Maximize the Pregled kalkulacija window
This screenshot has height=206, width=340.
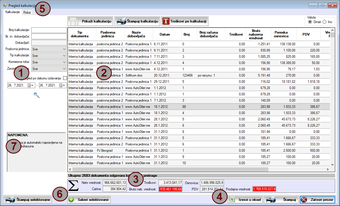point(323,5)
